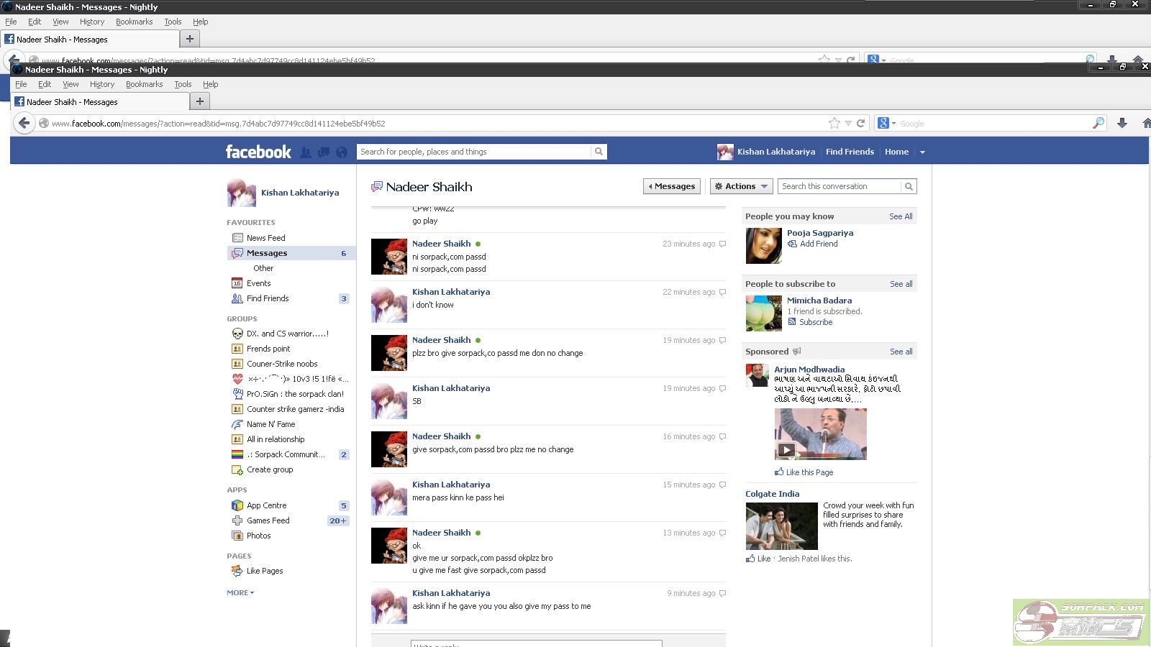
Task: Open the browser downloads arrow icon
Action: 1122,124
